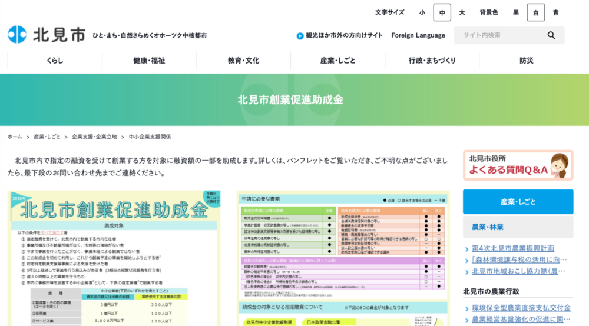589x326 pixels.
Task: Click the search magnifier icon
Action: tap(551, 35)
